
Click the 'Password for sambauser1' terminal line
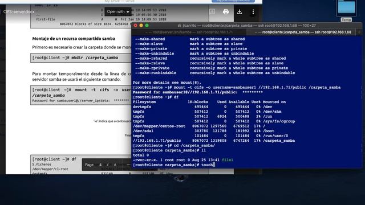point(198,92)
